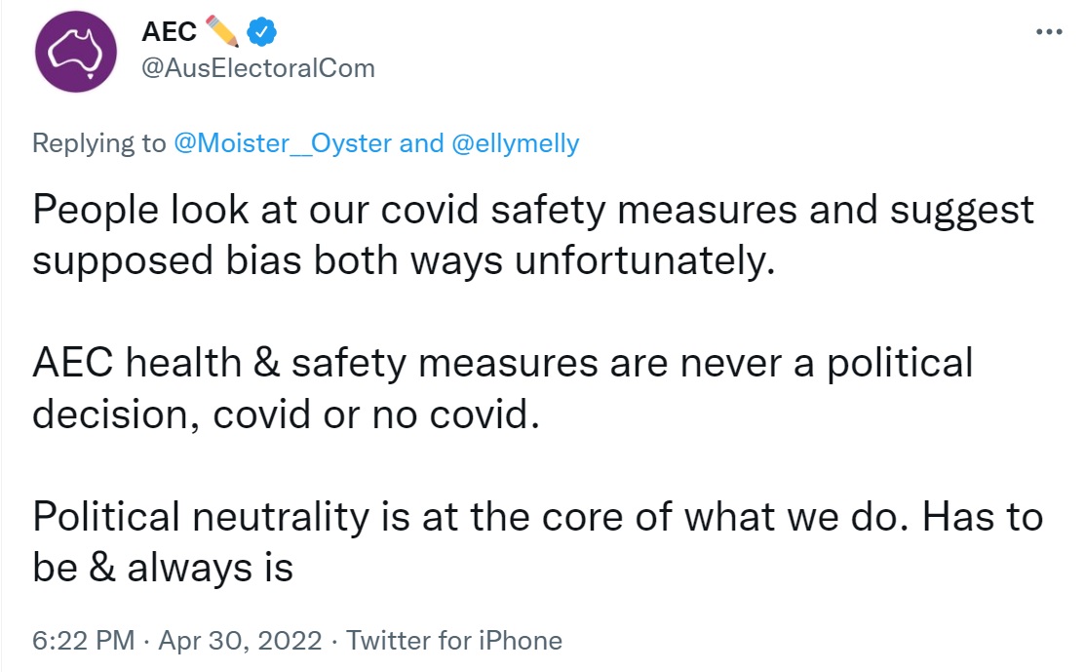Screen dimensions: 1085x672
Task: Click the line starting "AEC health & safety"
Action: coord(503,363)
